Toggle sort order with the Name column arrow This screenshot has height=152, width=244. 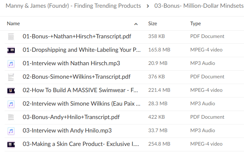click(136, 24)
